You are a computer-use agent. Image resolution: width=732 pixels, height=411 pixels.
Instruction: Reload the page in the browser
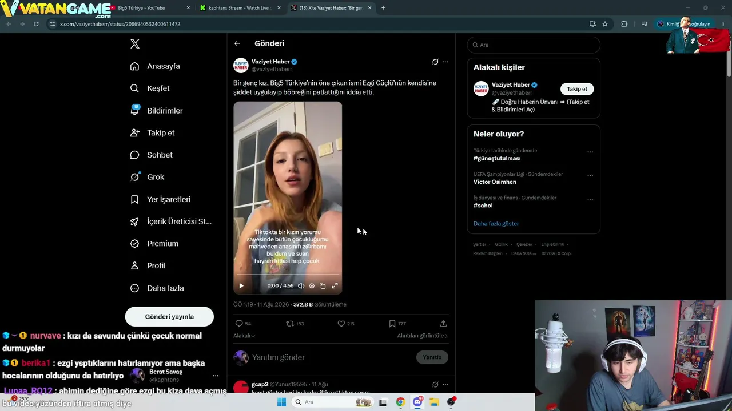(x=36, y=24)
